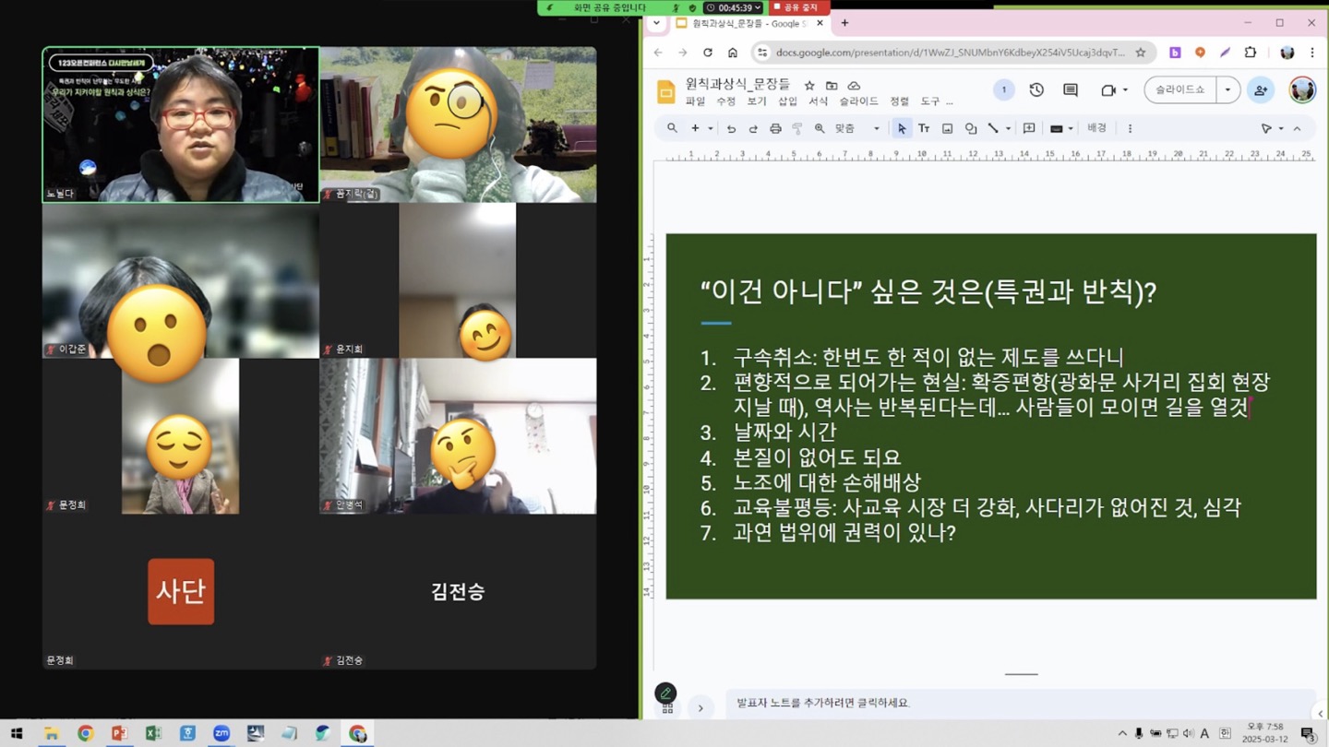The height and width of the screenshot is (747, 1329).
Task: Click the 배경 background button
Action: coord(1096,128)
